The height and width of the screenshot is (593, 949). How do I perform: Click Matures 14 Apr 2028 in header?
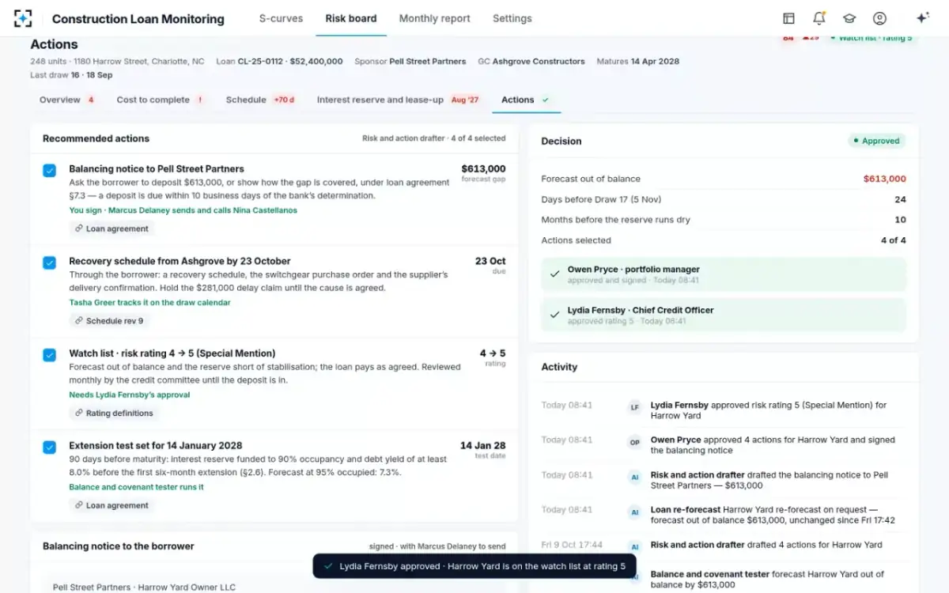click(637, 61)
